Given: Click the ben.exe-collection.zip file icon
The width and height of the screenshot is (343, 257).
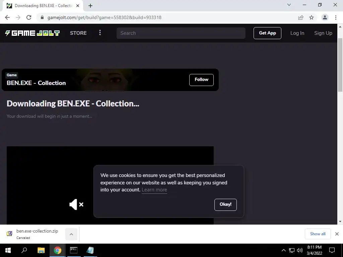Looking at the screenshot, I should [9, 234].
